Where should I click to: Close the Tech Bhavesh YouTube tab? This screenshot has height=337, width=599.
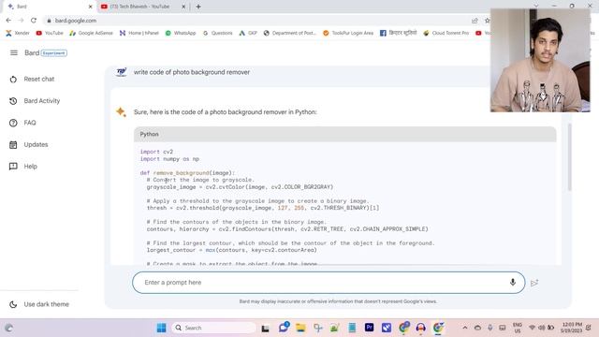(x=183, y=7)
